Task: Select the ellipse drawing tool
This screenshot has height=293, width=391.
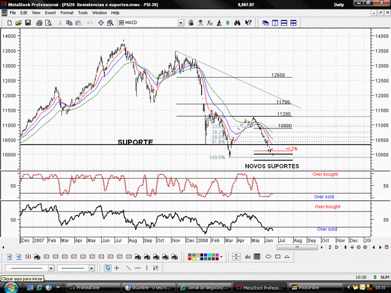Action: (268, 257)
